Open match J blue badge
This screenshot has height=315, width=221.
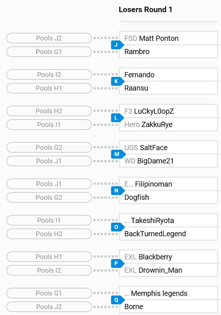click(117, 45)
